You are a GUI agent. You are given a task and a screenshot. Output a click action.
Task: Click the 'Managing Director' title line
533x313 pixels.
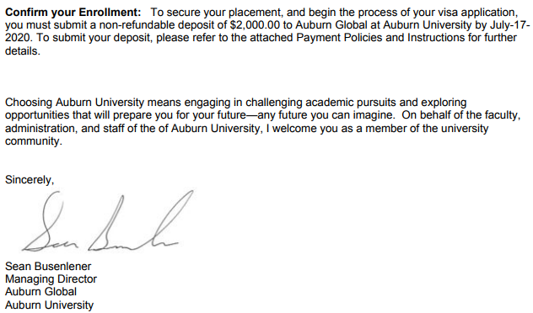pos(51,279)
